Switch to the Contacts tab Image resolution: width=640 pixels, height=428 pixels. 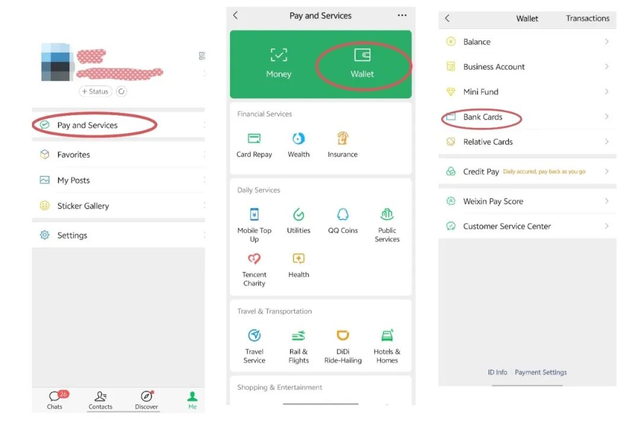coord(100,400)
